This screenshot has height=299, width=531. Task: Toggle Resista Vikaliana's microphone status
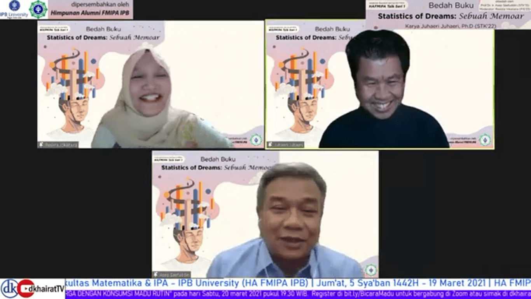(41, 144)
